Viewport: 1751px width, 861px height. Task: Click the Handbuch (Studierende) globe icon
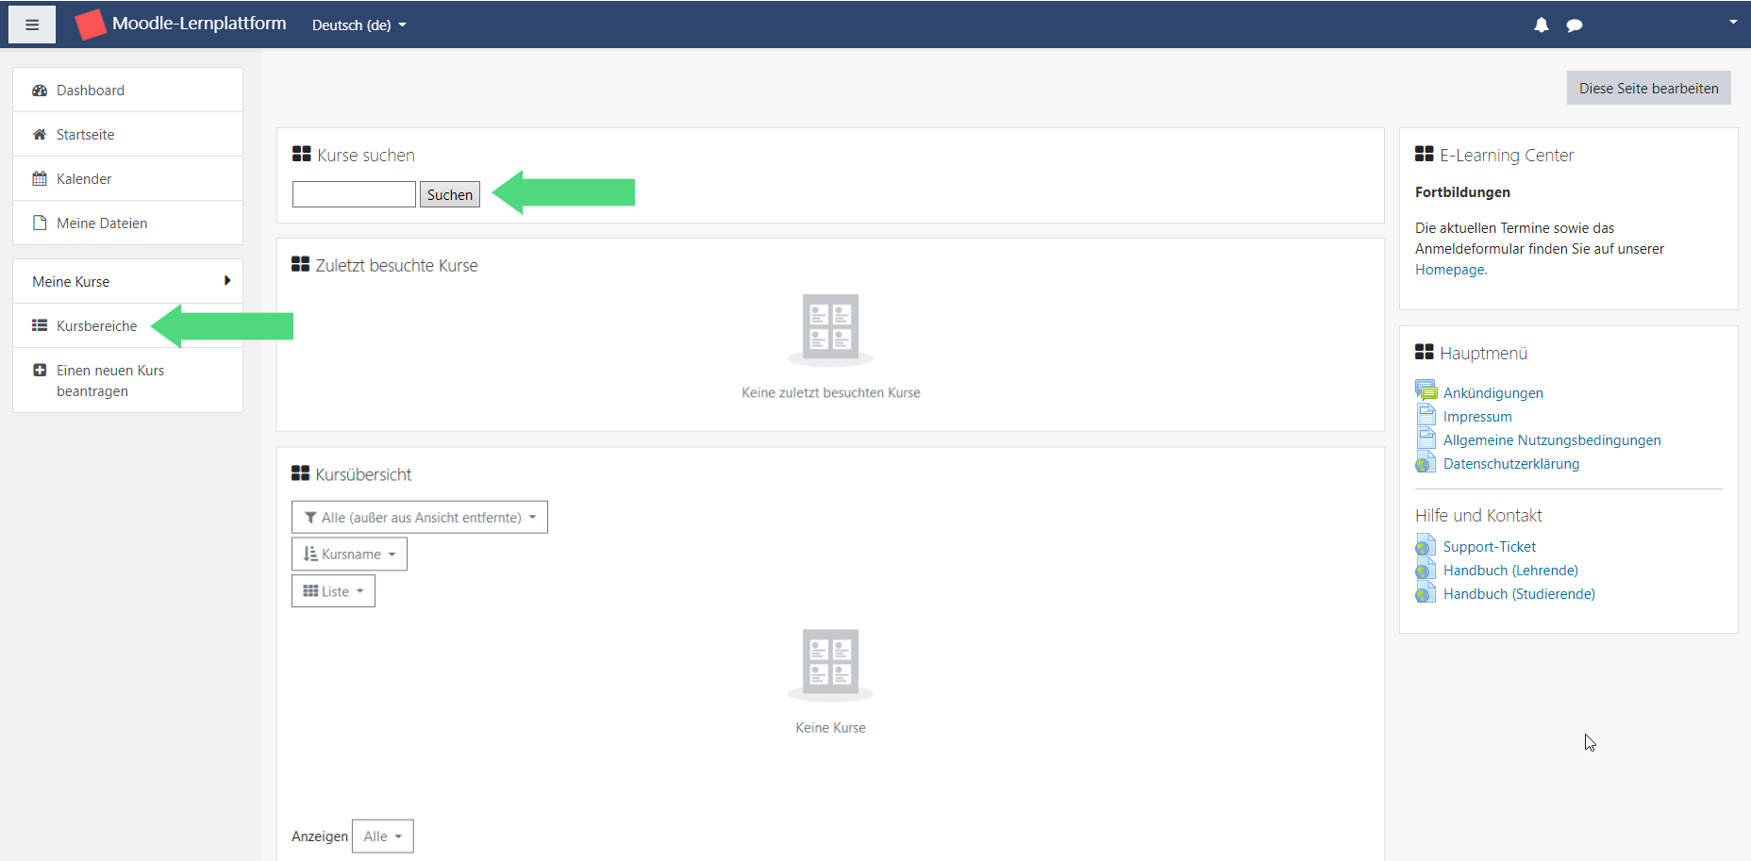(x=1426, y=592)
